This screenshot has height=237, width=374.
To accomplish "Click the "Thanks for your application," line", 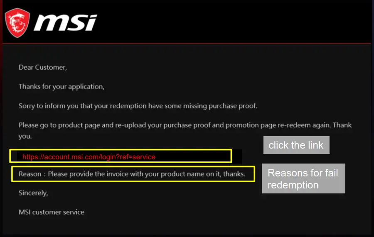I will pos(61,86).
